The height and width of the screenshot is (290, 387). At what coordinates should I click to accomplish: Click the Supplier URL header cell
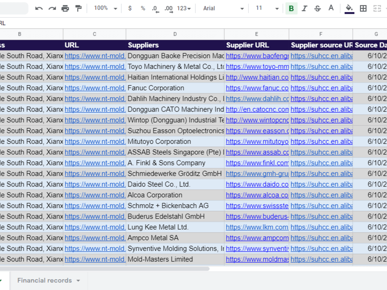[x=257, y=45]
